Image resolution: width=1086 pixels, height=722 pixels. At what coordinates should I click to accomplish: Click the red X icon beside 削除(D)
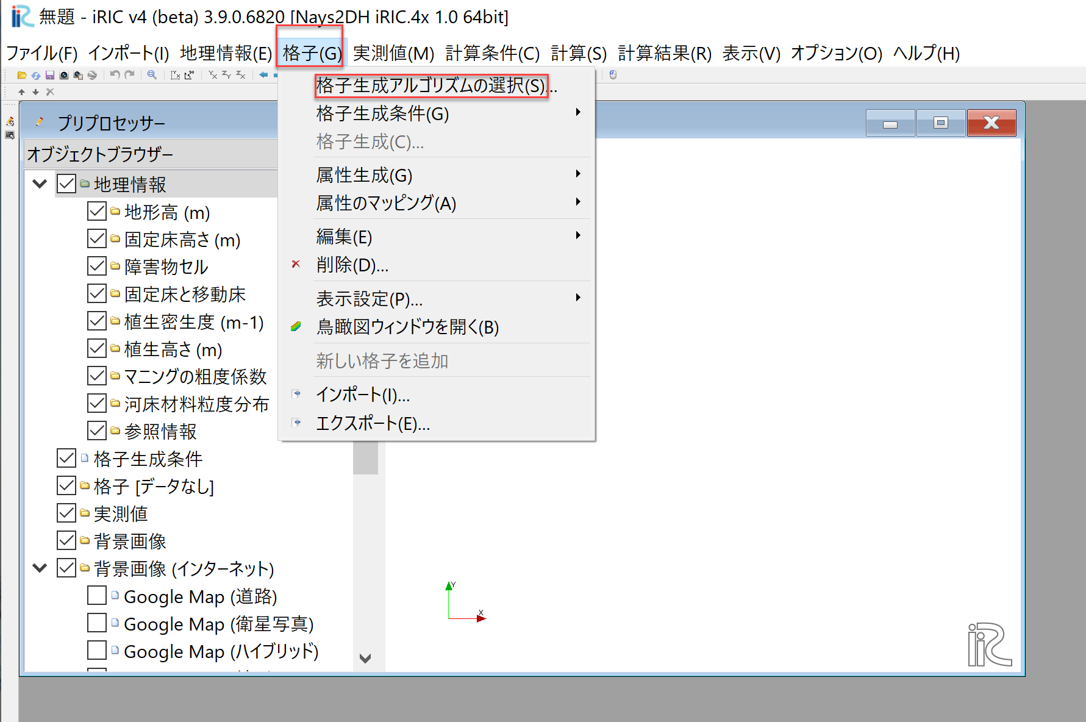tap(296, 264)
